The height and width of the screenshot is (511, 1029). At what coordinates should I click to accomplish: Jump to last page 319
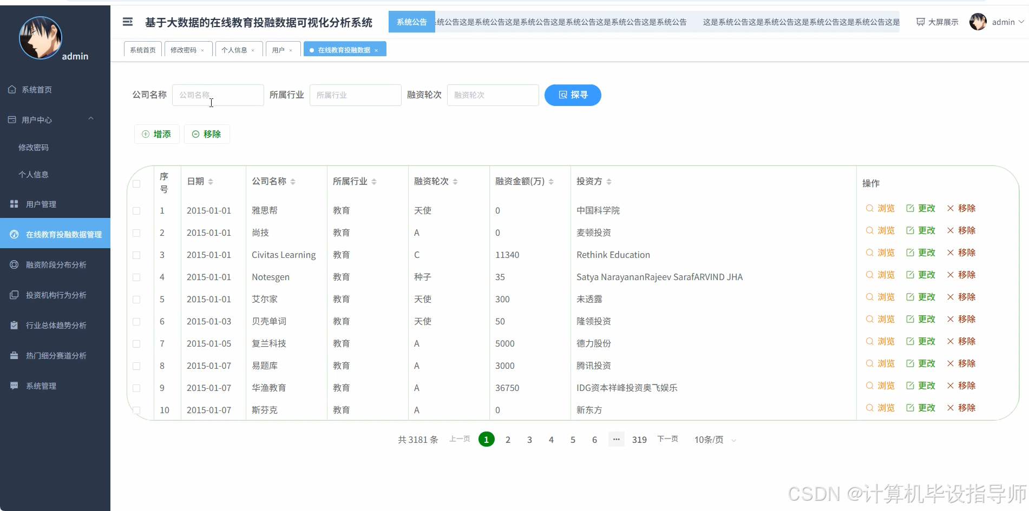639,440
